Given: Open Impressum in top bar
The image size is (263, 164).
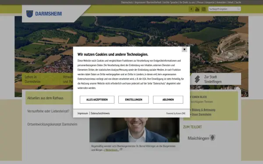Looking at the screenshot, I should click(140, 2).
